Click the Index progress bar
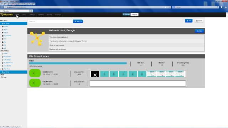 [x=78, y=63]
